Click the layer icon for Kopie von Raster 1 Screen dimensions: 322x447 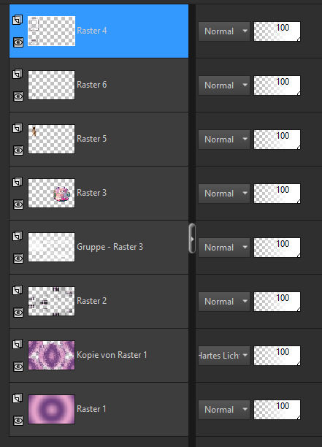18,344
